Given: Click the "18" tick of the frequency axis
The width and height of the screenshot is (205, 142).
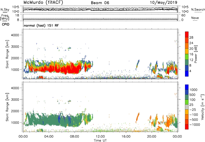Looking at the screenshot, I should coord(17,15).
